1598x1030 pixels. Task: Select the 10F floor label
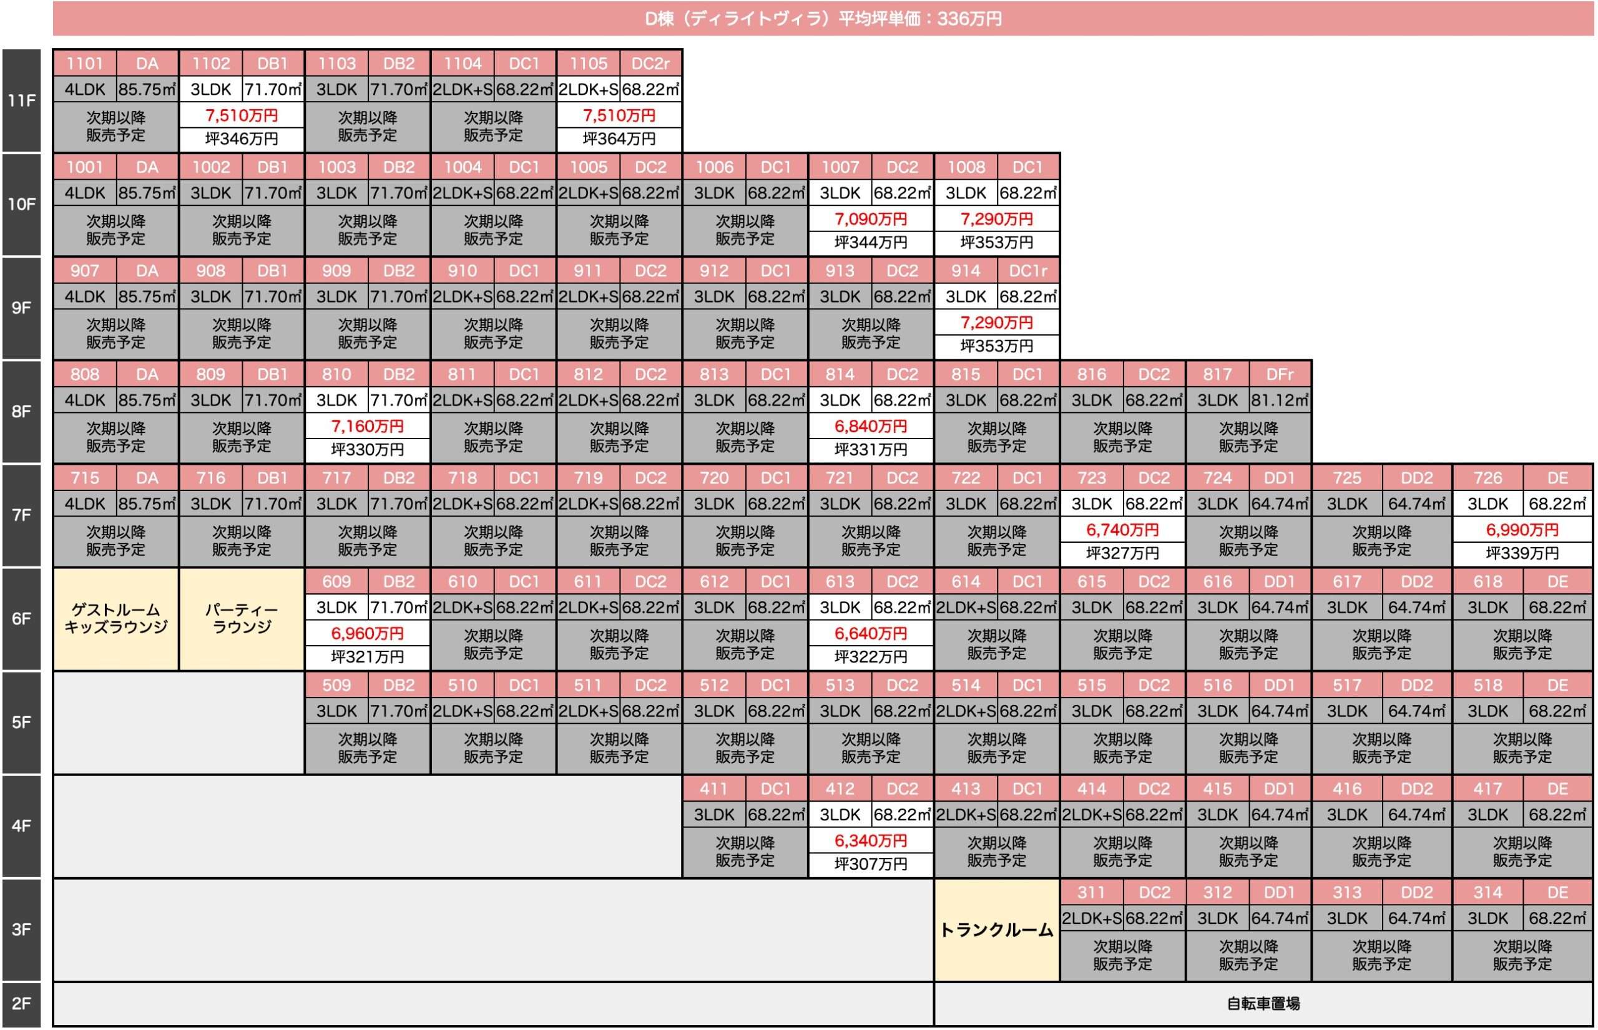click(x=21, y=205)
